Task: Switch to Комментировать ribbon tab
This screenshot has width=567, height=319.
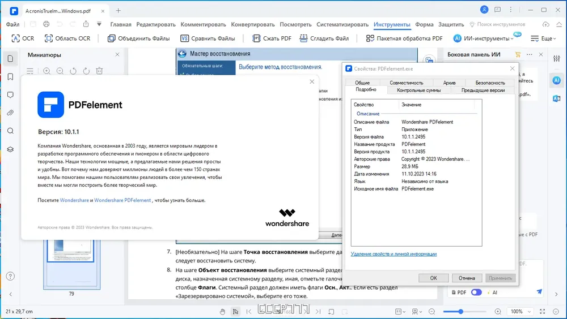Action: pyautogui.click(x=203, y=24)
